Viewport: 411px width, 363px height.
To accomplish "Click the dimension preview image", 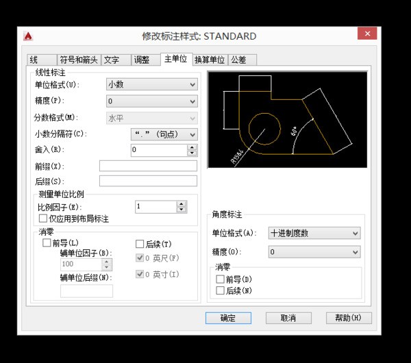I will click(x=287, y=119).
